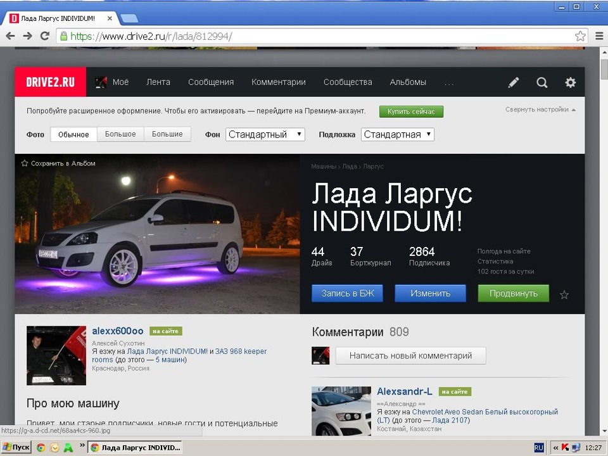Launch Chrome from the quick launch bar
This screenshot has height=456, width=608.
[41, 448]
